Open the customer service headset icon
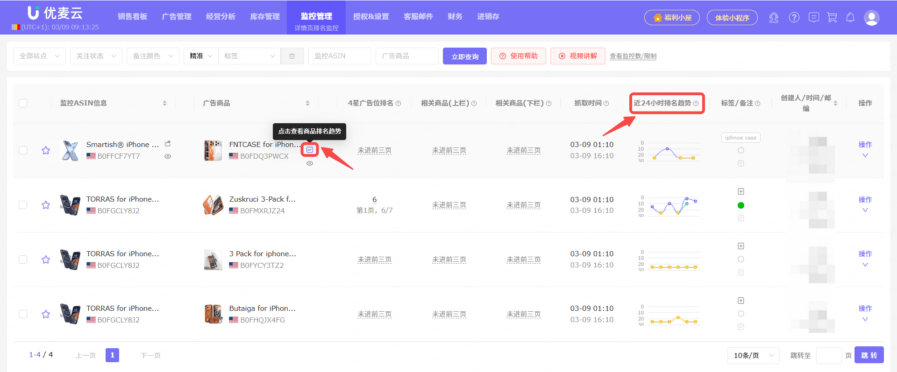This screenshot has width=897, height=372. (x=774, y=18)
